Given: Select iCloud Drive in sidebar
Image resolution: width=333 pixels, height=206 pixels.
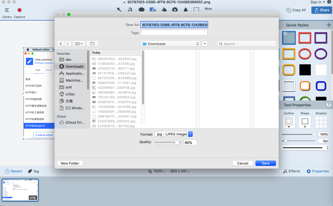Looking at the screenshot, I should click(71, 122).
